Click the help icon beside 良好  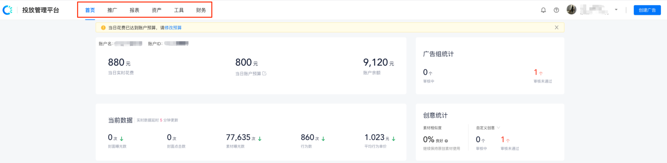click(x=446, y=141)
